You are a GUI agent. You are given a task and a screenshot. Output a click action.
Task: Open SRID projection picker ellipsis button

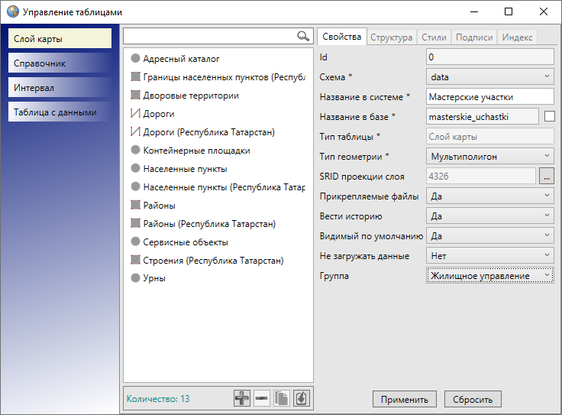click(546, 176)
